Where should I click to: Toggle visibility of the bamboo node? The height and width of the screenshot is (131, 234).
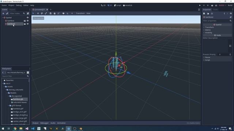point(28,21)
